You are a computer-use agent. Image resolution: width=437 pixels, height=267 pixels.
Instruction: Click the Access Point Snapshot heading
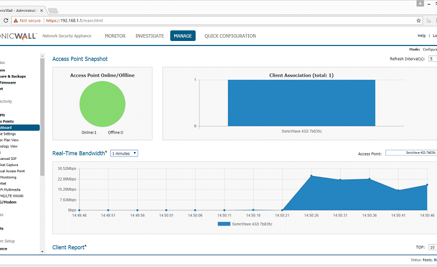click(x=80, y=59)
